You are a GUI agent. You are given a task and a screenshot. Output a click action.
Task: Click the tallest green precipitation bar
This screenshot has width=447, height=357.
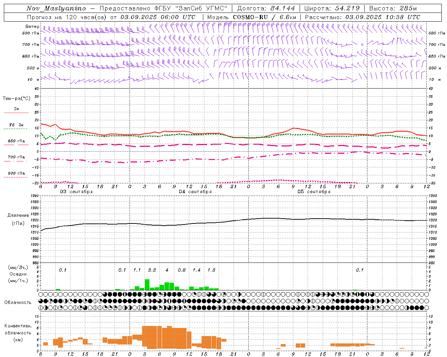[x=147, y=284]
